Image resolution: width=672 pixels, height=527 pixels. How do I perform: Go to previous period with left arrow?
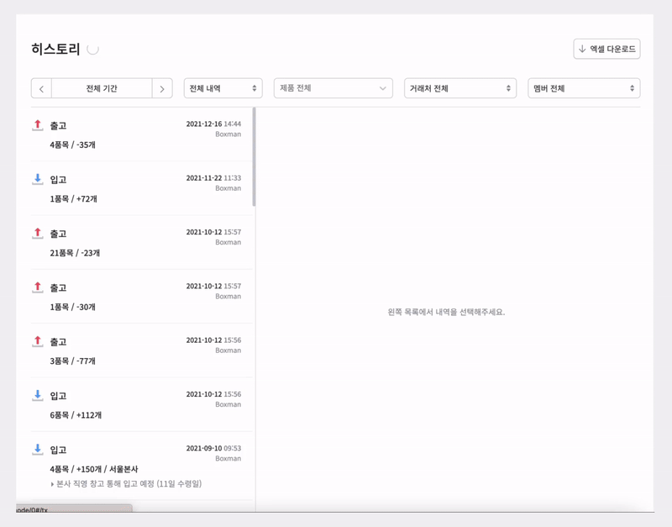41,88
